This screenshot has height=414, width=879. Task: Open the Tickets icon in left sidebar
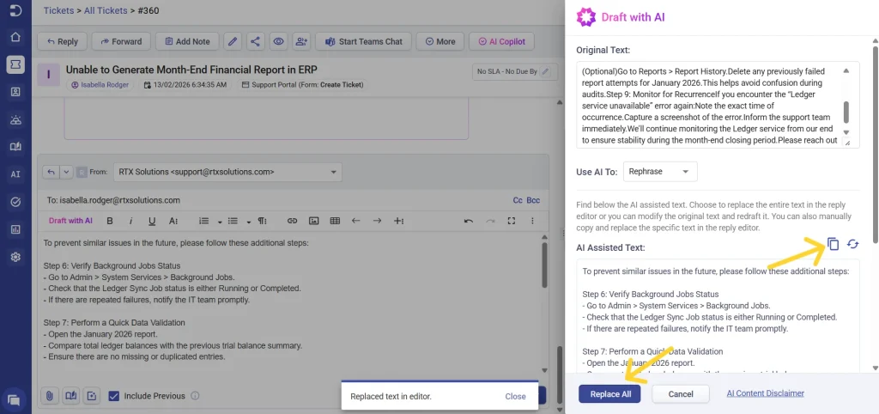(x=15, y=64)
